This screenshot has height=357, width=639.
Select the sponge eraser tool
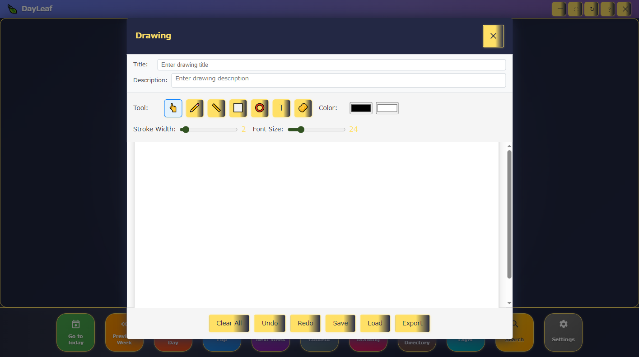click(303, 108)
